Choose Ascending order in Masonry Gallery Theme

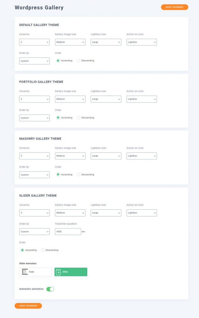58,174
